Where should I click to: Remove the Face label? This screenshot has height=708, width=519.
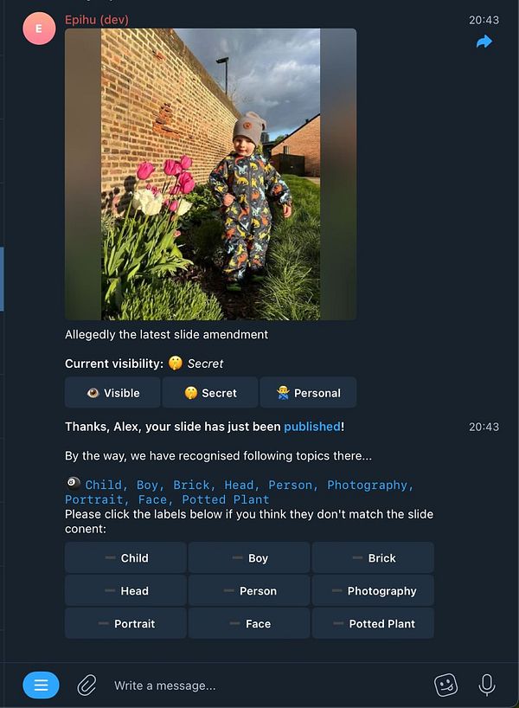249,623
